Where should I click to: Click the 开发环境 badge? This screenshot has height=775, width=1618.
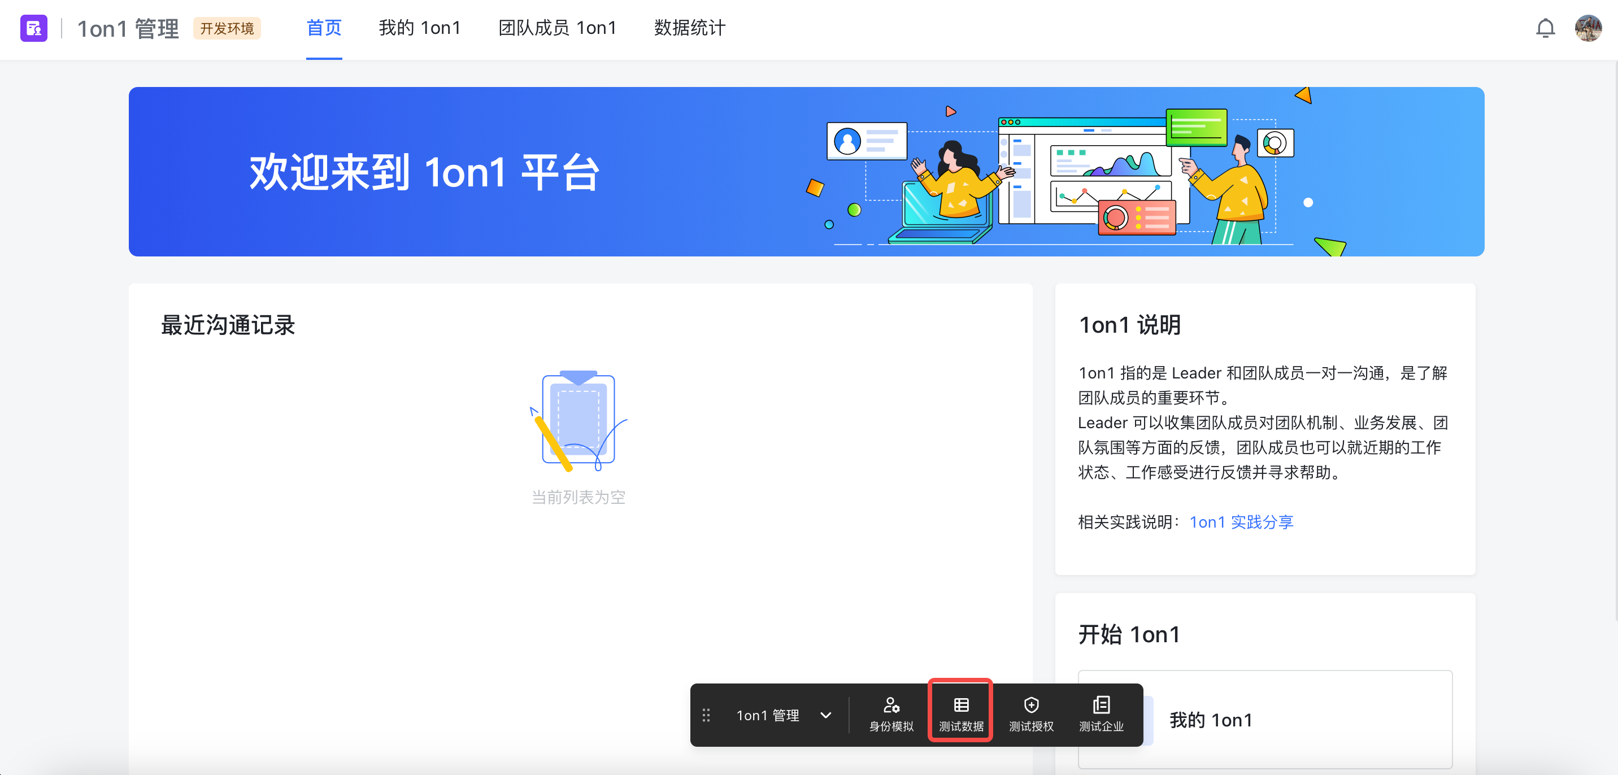tap(227, 28)
